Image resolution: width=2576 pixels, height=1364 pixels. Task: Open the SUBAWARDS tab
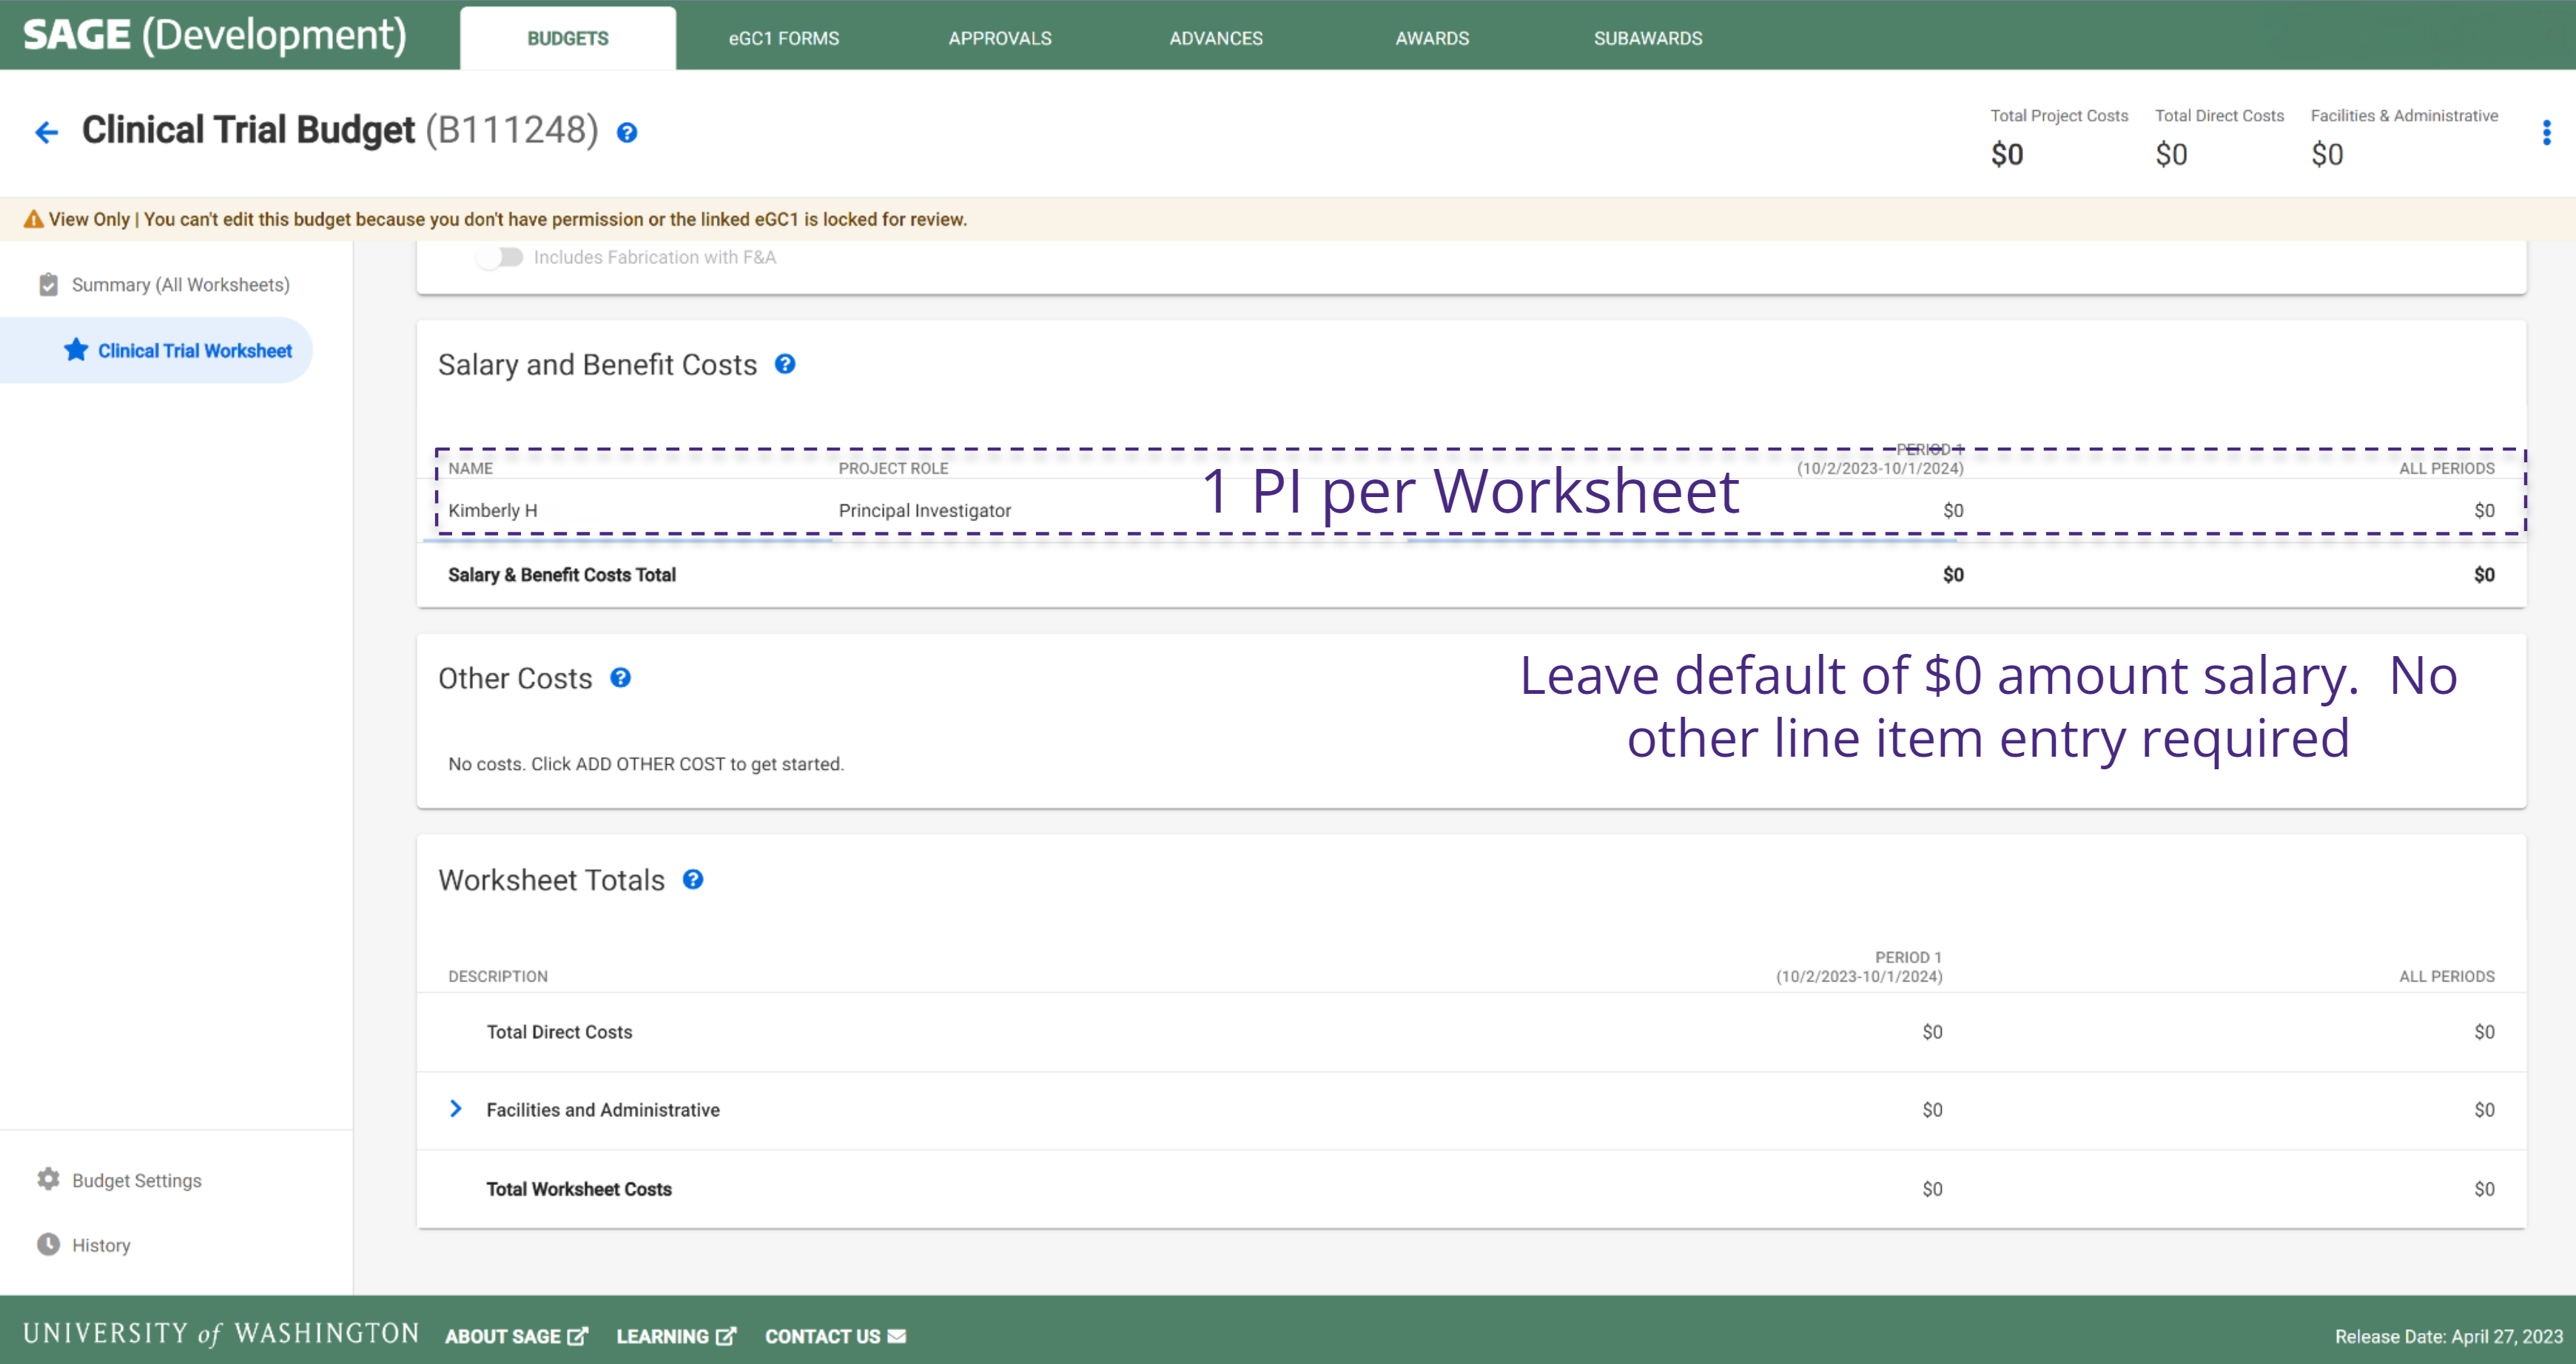click(x=1647, y=38)
